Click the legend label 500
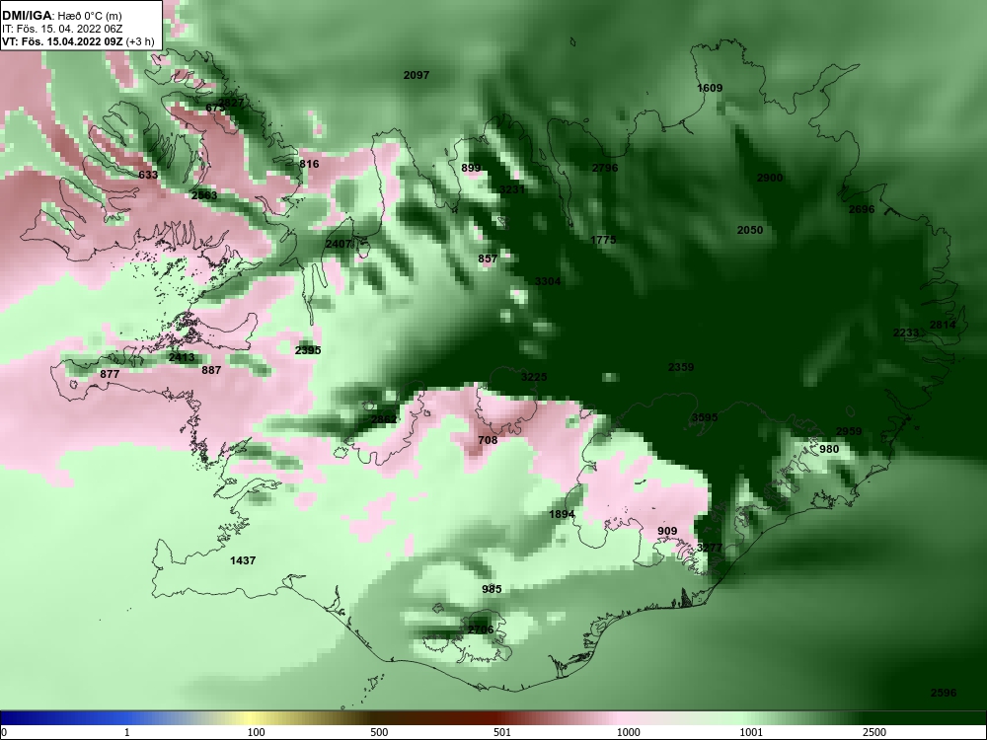The image size is (987, 740). (379, 732)
